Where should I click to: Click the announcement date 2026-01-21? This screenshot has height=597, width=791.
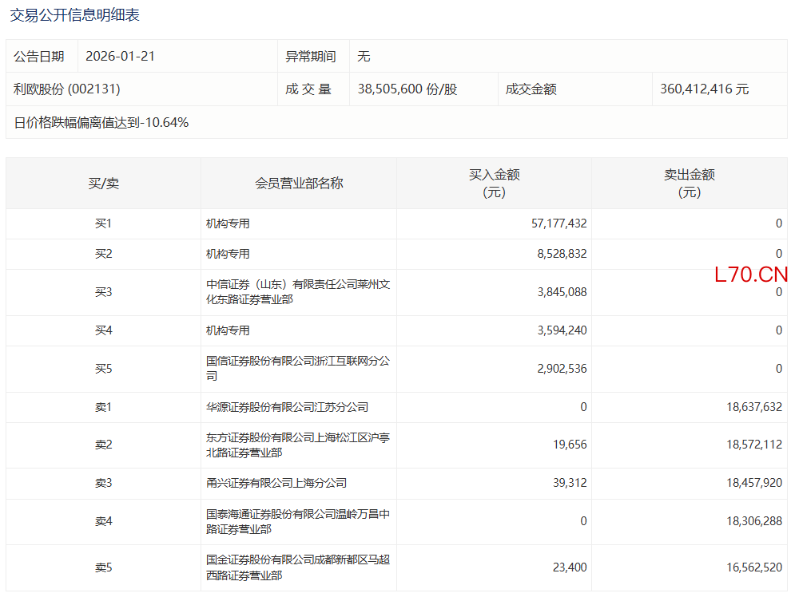120,57
